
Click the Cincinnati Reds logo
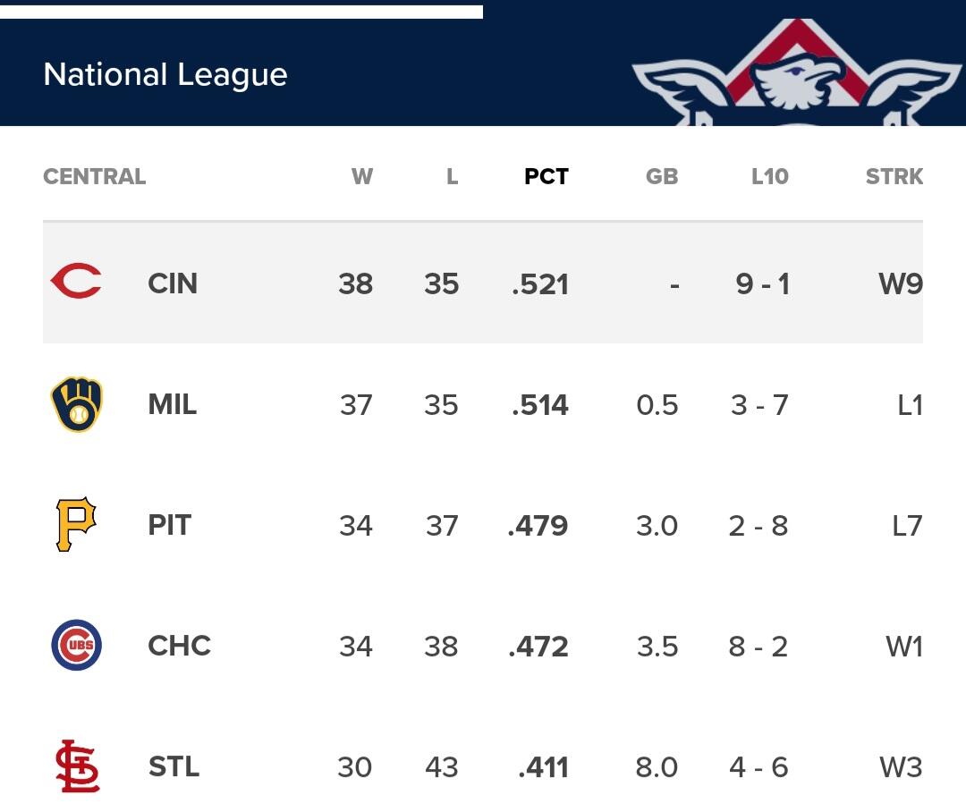(76, 283)
